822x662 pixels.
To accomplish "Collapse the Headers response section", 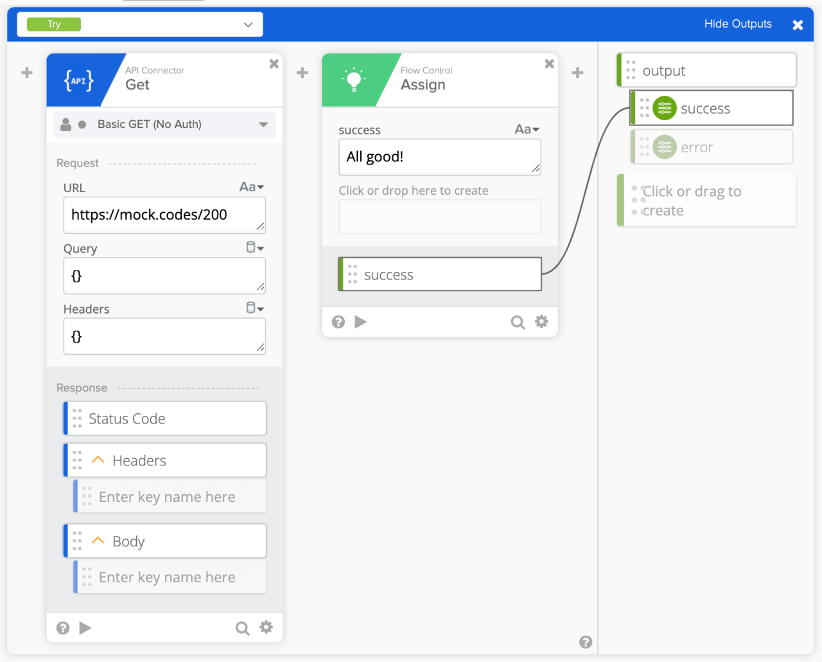I will [x=98, y=460].
